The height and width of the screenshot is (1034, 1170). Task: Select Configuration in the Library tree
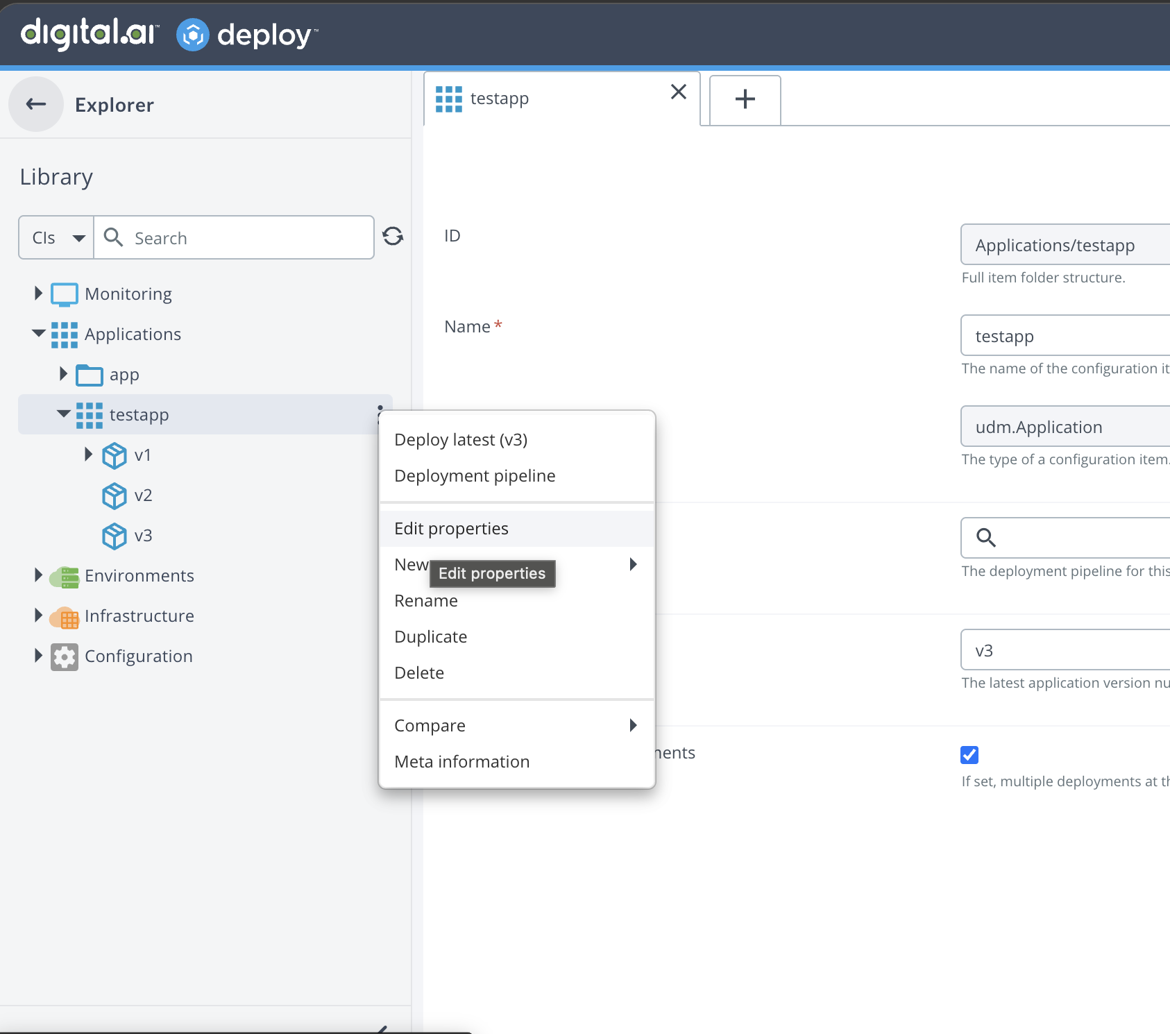[139, 656]
